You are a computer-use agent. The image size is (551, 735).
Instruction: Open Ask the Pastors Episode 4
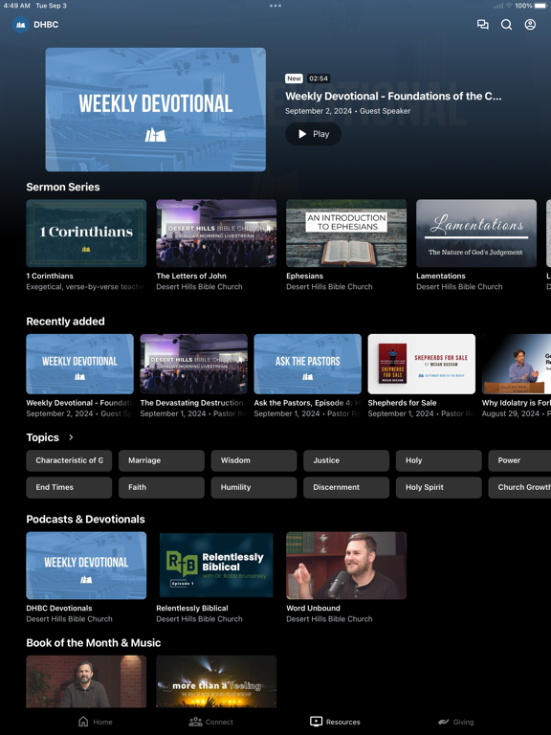[x=307, y=364]
